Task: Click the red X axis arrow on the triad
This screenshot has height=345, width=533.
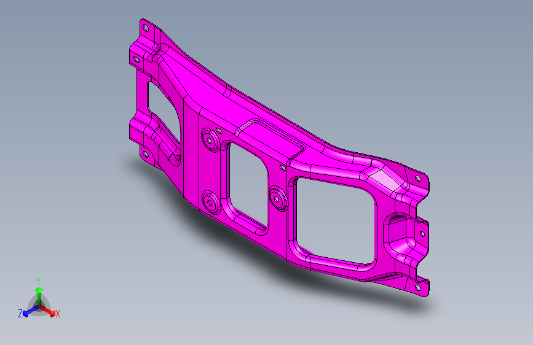Action: point(47,311)
